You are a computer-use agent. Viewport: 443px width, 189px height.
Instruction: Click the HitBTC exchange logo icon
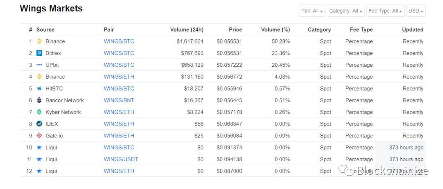point(39,89)
